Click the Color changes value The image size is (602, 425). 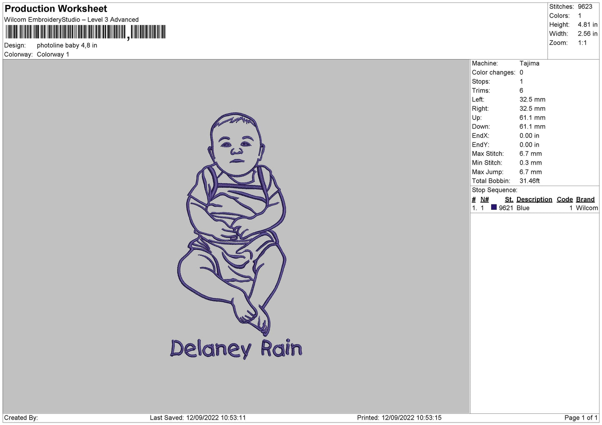coord(521,72)
